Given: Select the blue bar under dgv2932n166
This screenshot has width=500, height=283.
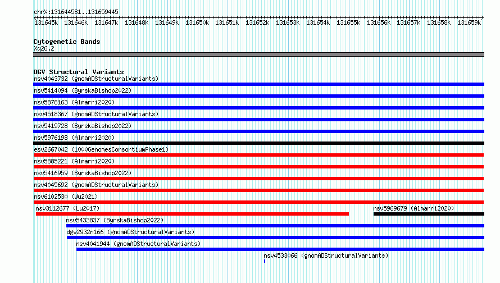Looking at the screenshot, I should 275,238.
